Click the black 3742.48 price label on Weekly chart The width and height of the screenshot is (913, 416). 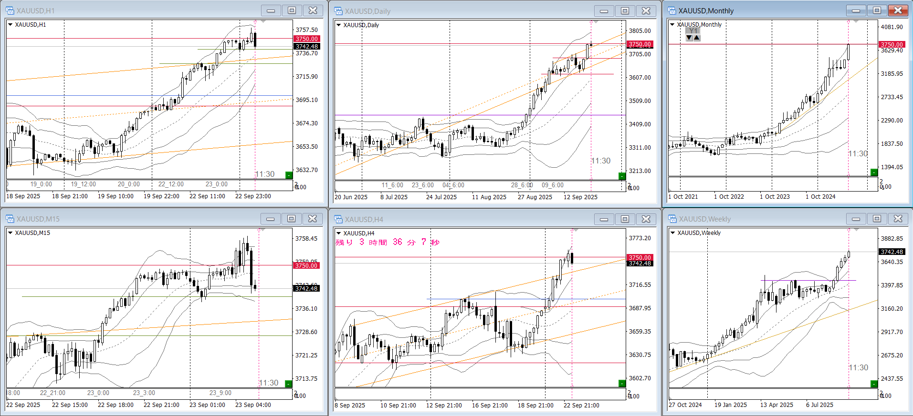coord(892,252)
